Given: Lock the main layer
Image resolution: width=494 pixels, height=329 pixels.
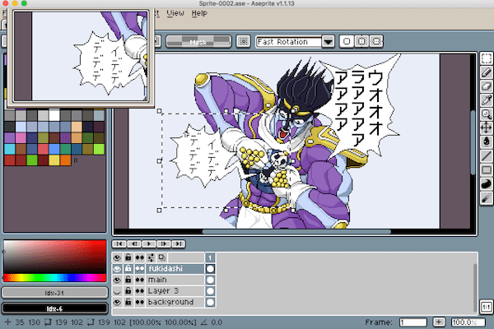Looking at the screenshot, I should 128,280.
